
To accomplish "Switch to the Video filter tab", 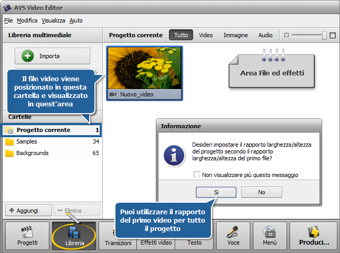I will (x=206, y=35).
